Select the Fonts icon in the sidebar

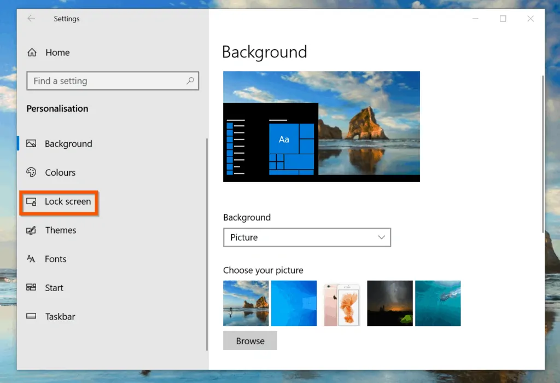point(32,259)
